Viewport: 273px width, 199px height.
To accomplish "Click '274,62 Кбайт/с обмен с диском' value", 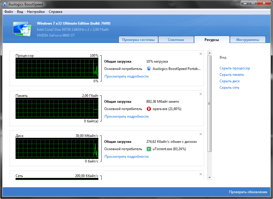I will tap(171, 142).
